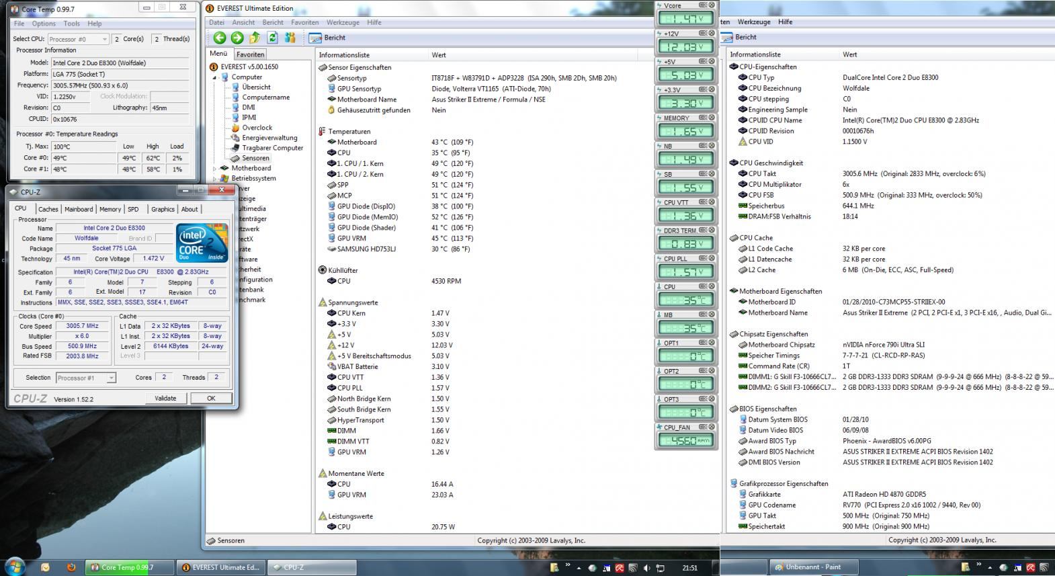Click the green Back arrow in EVEREST toolbar

(x=220, y=38)
